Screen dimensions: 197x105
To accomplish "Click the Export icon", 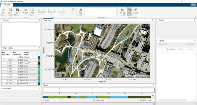I will point(136,10).
